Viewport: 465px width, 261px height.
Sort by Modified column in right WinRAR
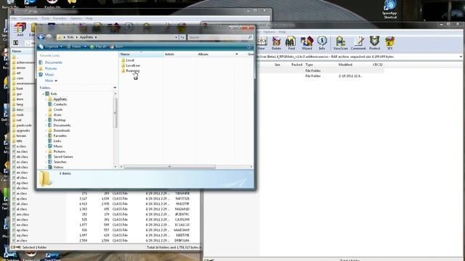[x=345, y=65]
